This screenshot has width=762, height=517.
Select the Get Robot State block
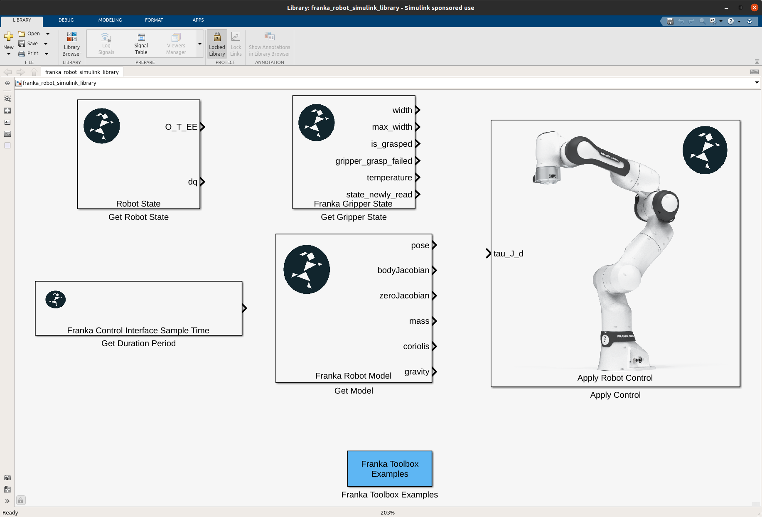pos(138,154)
